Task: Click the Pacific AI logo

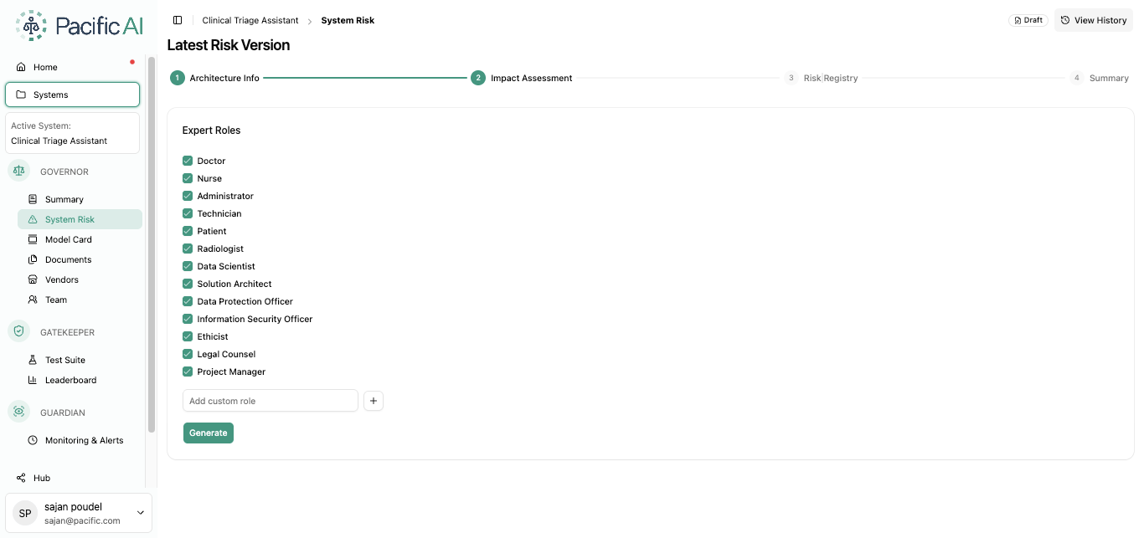Action: point(79,26)
